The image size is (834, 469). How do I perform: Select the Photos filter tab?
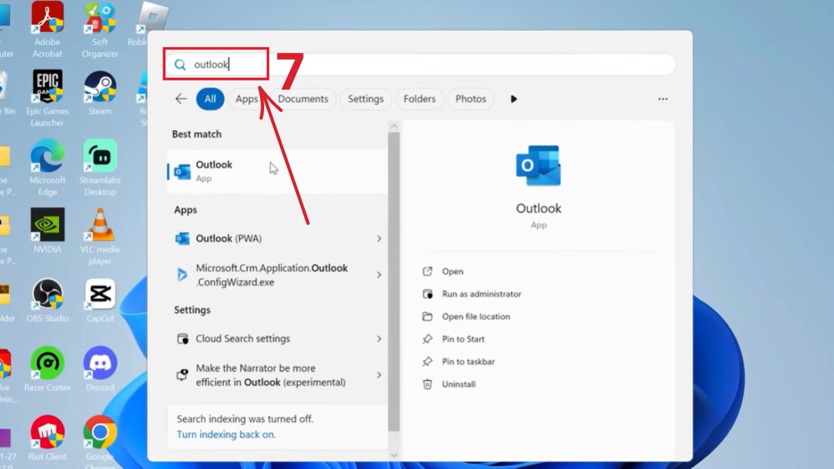pos(471,99)
